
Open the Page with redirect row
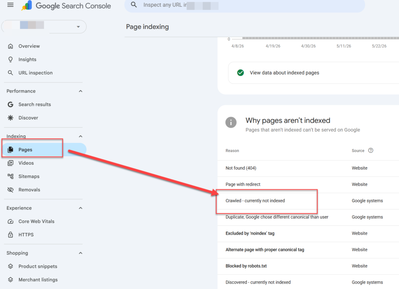point(308,185)
